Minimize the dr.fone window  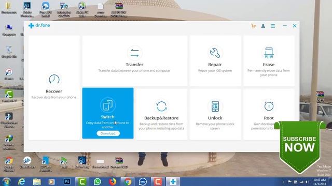[x=285, y=26]
